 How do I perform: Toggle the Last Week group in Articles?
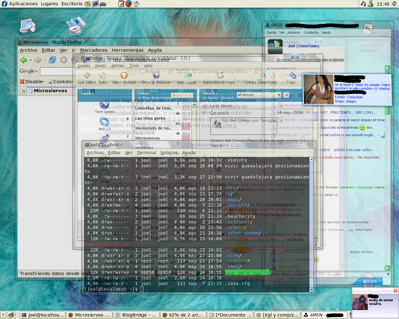point(205,106)
